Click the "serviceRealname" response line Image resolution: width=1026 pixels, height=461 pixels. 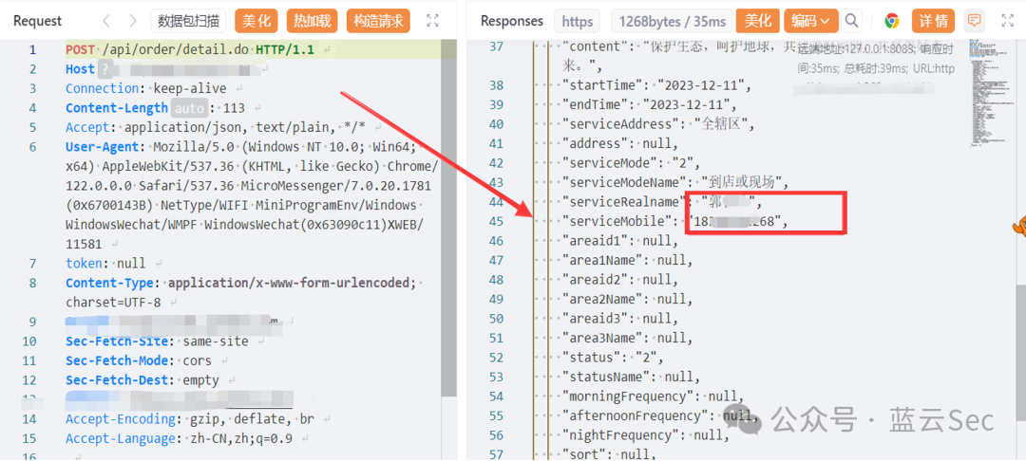[x=661, y=202]
